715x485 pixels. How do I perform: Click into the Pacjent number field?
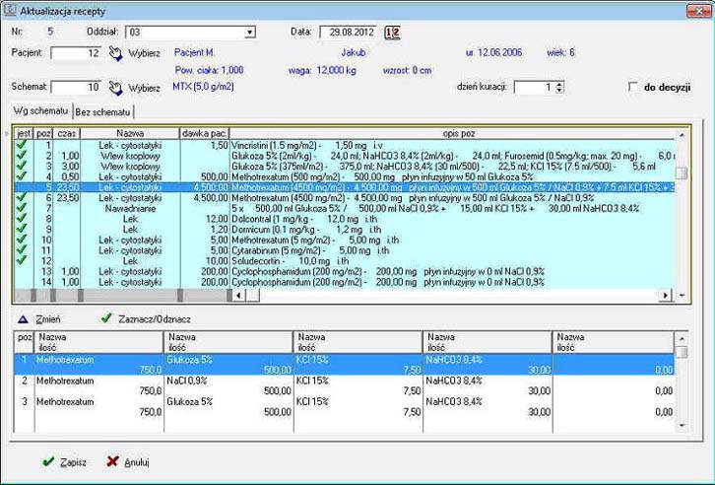coord(75,52)
